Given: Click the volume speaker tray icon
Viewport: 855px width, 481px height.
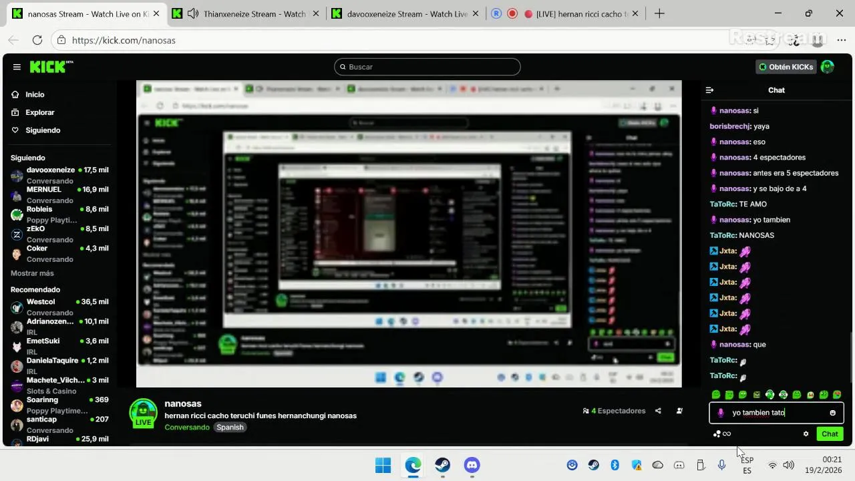Looking at the screenshot, I should 788,465.
